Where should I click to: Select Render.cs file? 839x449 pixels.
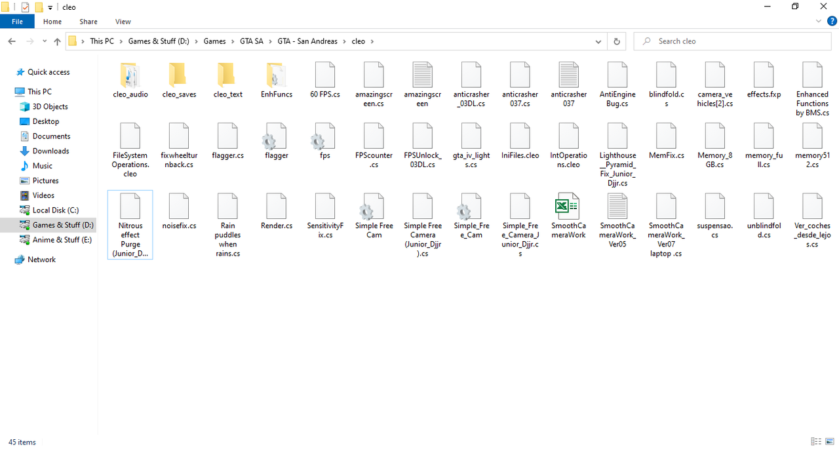277,211
